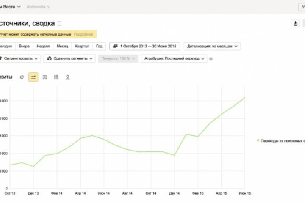Select the Неделя period tab
The height and width of the screenshot is (203, 305).
(x=43, y=46)
